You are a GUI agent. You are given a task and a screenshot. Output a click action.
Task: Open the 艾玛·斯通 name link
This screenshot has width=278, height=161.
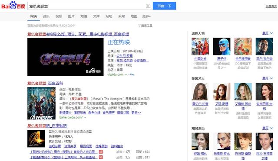click(x=222, y=104)
